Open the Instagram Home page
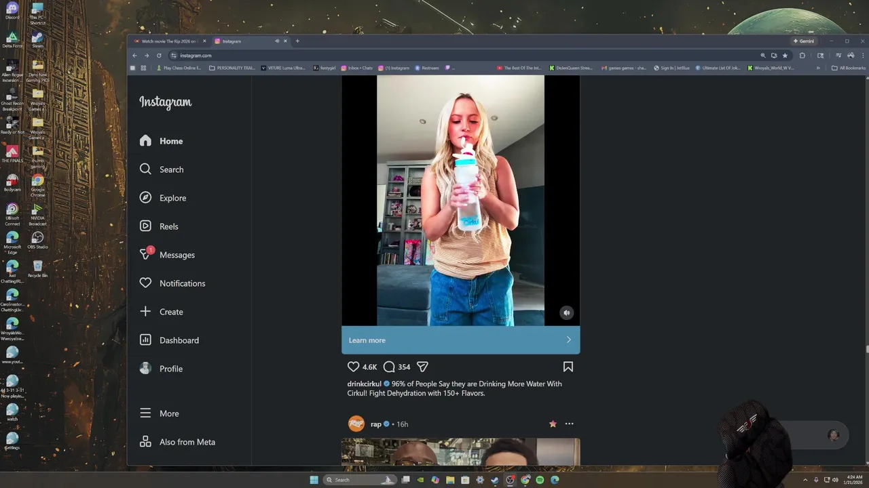 (x=162, y=141)
